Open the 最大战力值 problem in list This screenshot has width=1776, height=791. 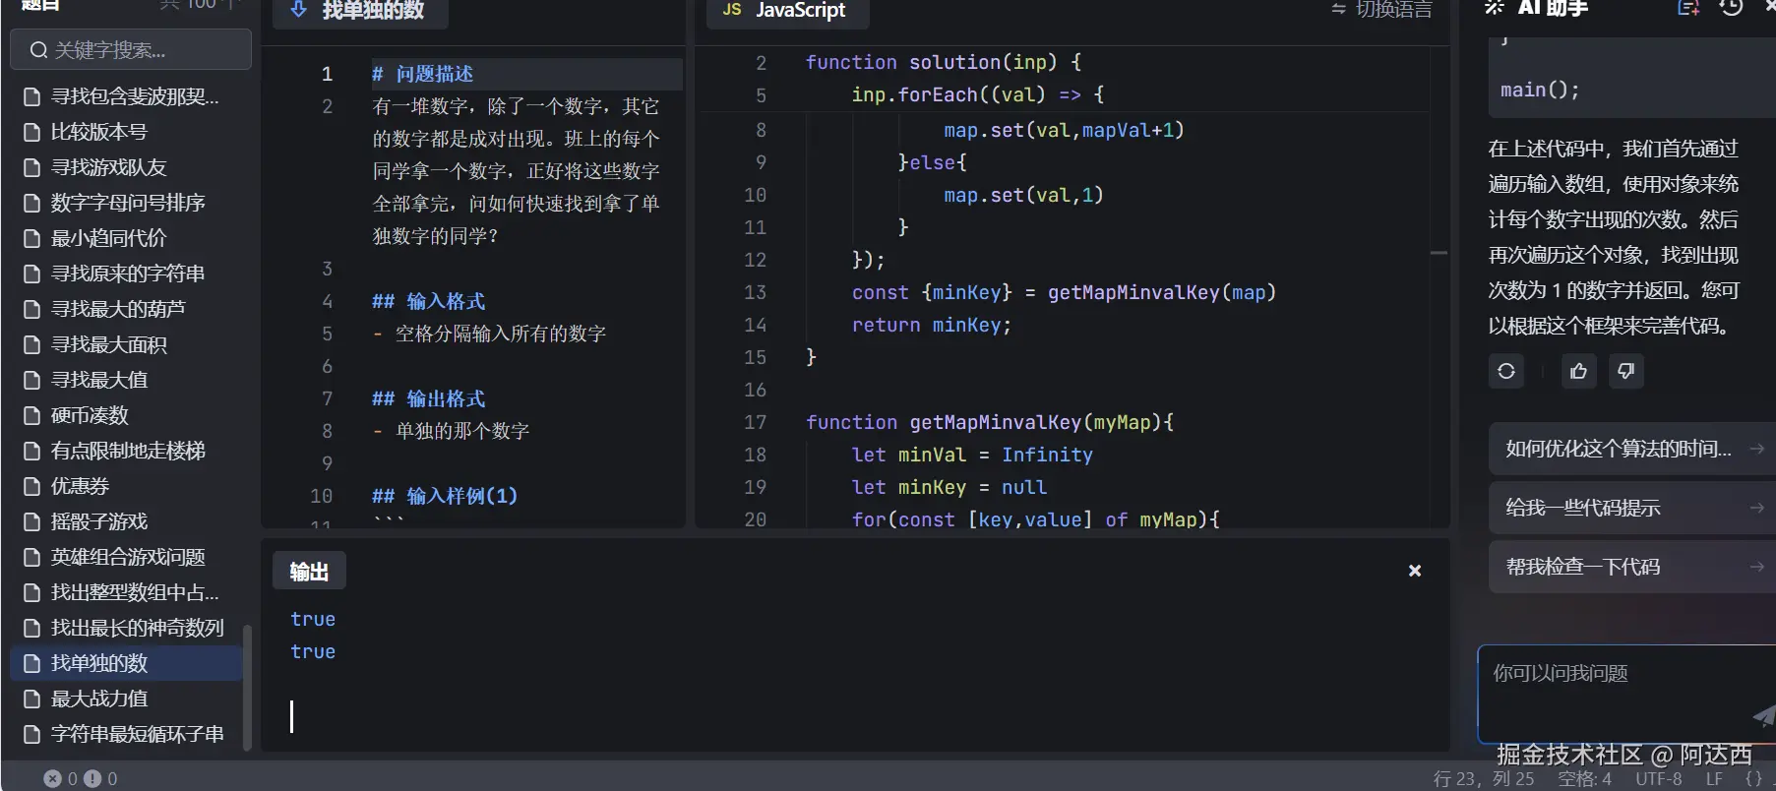[x=98, y=699]
